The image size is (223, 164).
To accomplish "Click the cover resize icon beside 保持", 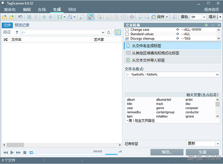I will [x=153, y=17].
